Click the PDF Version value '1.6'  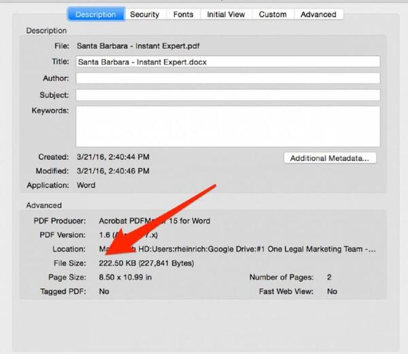pyautogui.click(x=129, y=235)
